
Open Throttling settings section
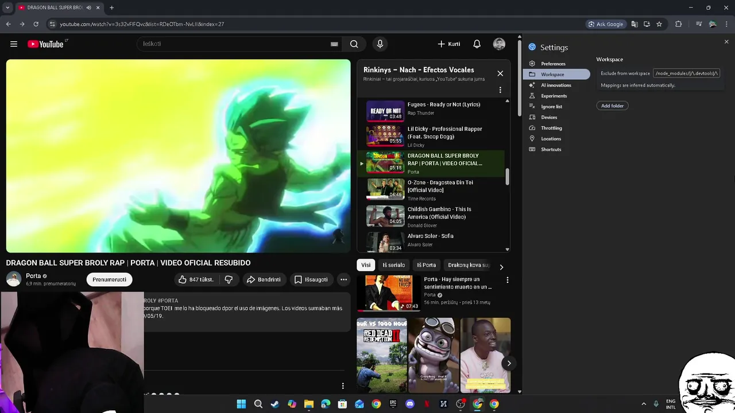(556, 128)
